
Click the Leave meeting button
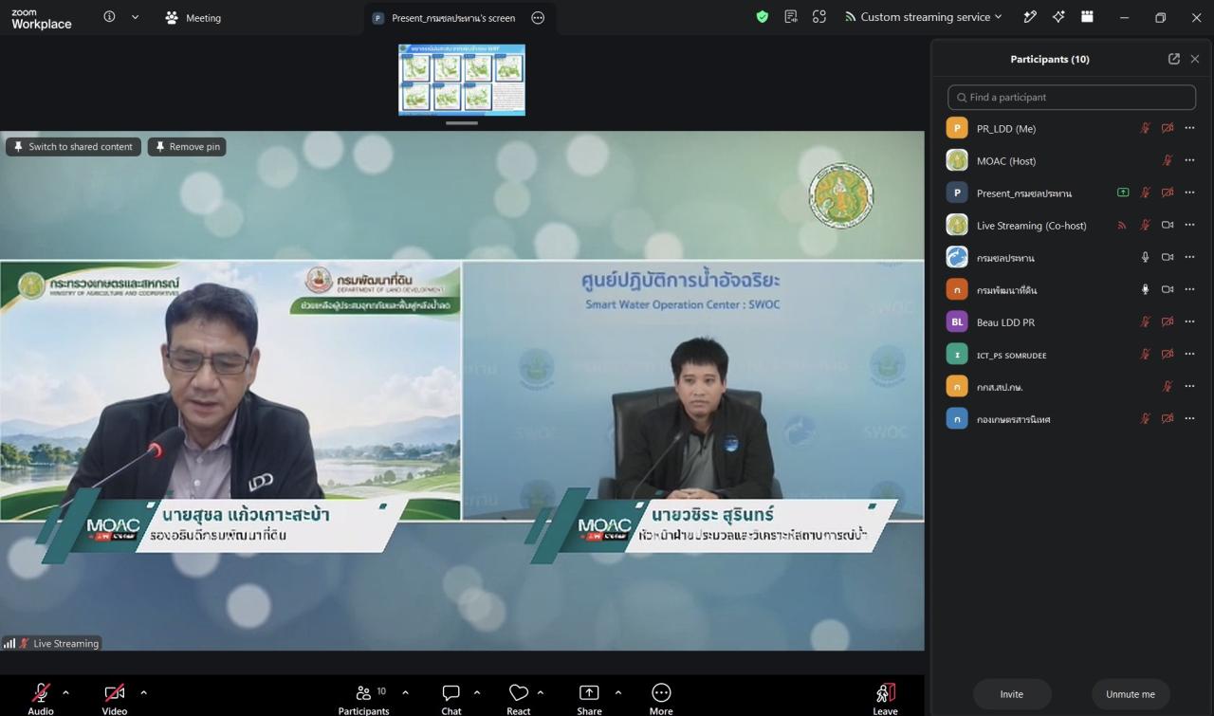(885, 699)
